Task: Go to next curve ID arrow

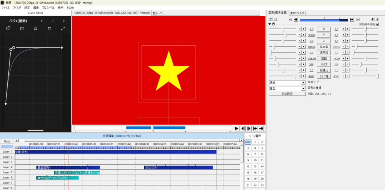Action: point(64,21)
